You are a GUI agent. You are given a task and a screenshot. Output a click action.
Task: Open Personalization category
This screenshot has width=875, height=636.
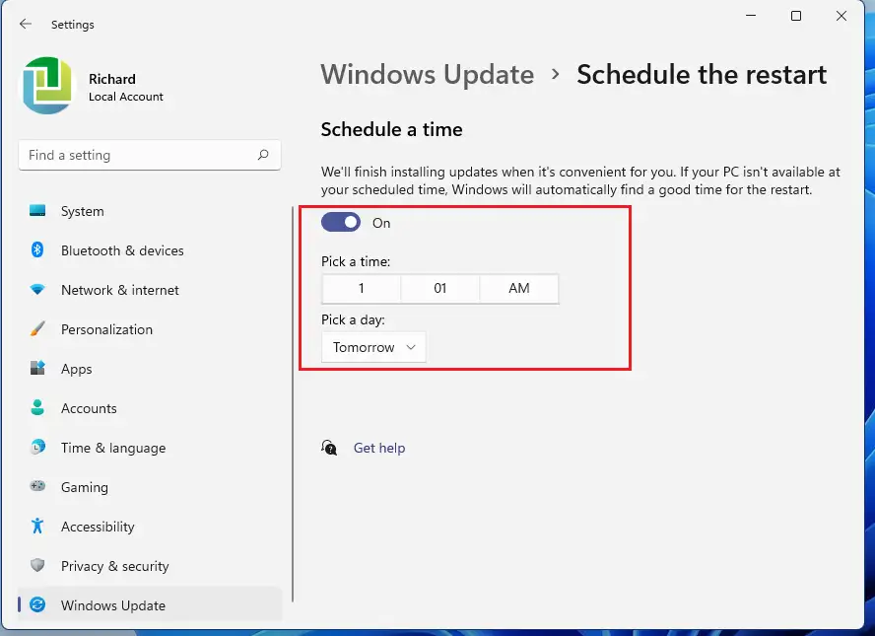pyautogui.click(x=150, y=329)
